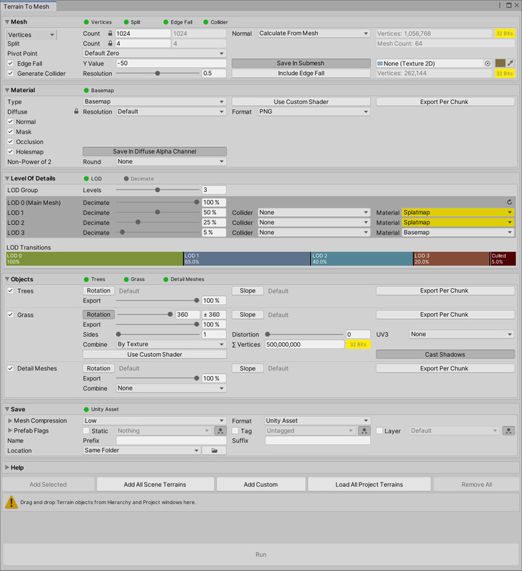Click the hierarchy icon beside Layer dropdown
The image size is (522, 571).
pyautogui.click(x=508, y=431)
